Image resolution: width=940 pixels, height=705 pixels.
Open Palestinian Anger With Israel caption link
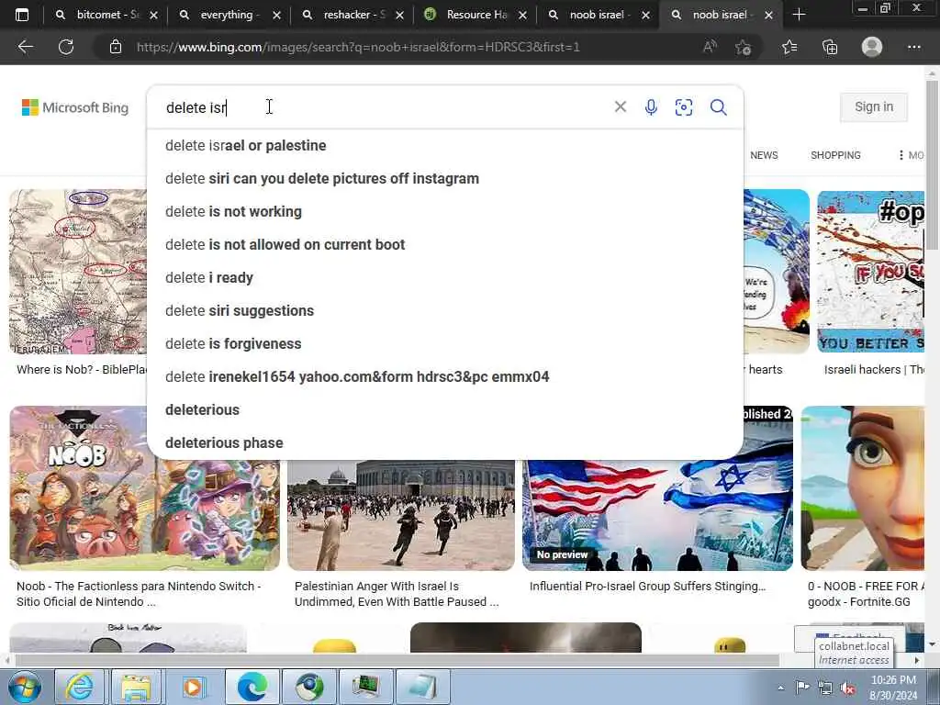pos(397,594)
